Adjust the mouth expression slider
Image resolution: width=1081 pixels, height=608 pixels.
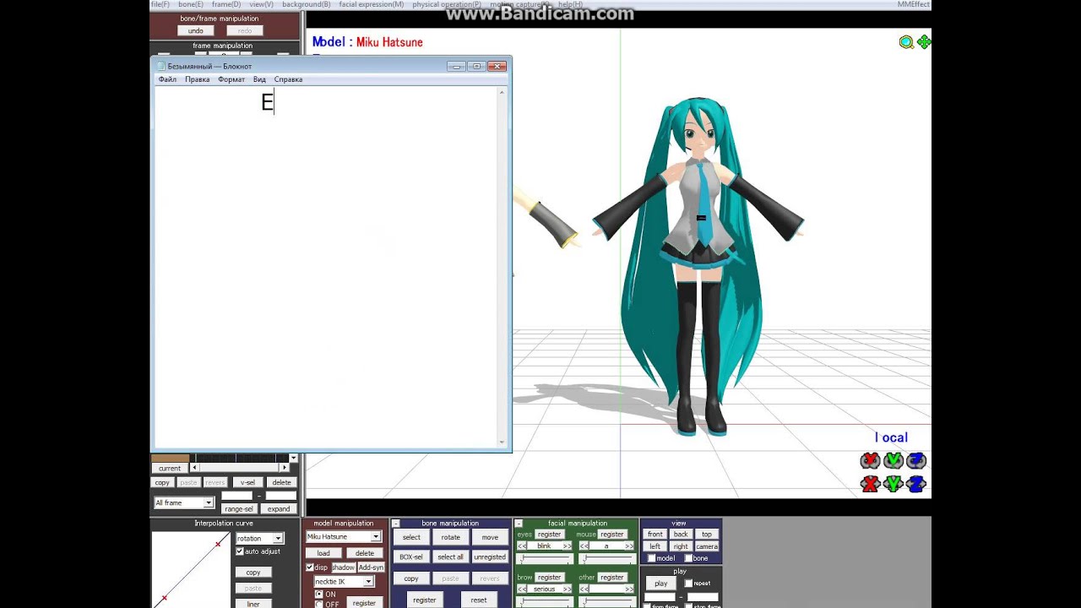click(606, 559)
